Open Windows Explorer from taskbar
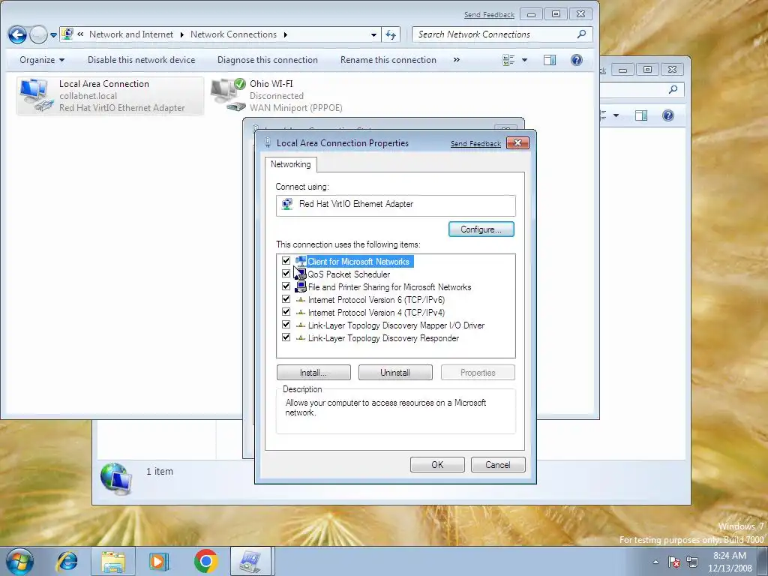Image resolution: width=768 pixels, height=576 pixels. coord(113,561)
